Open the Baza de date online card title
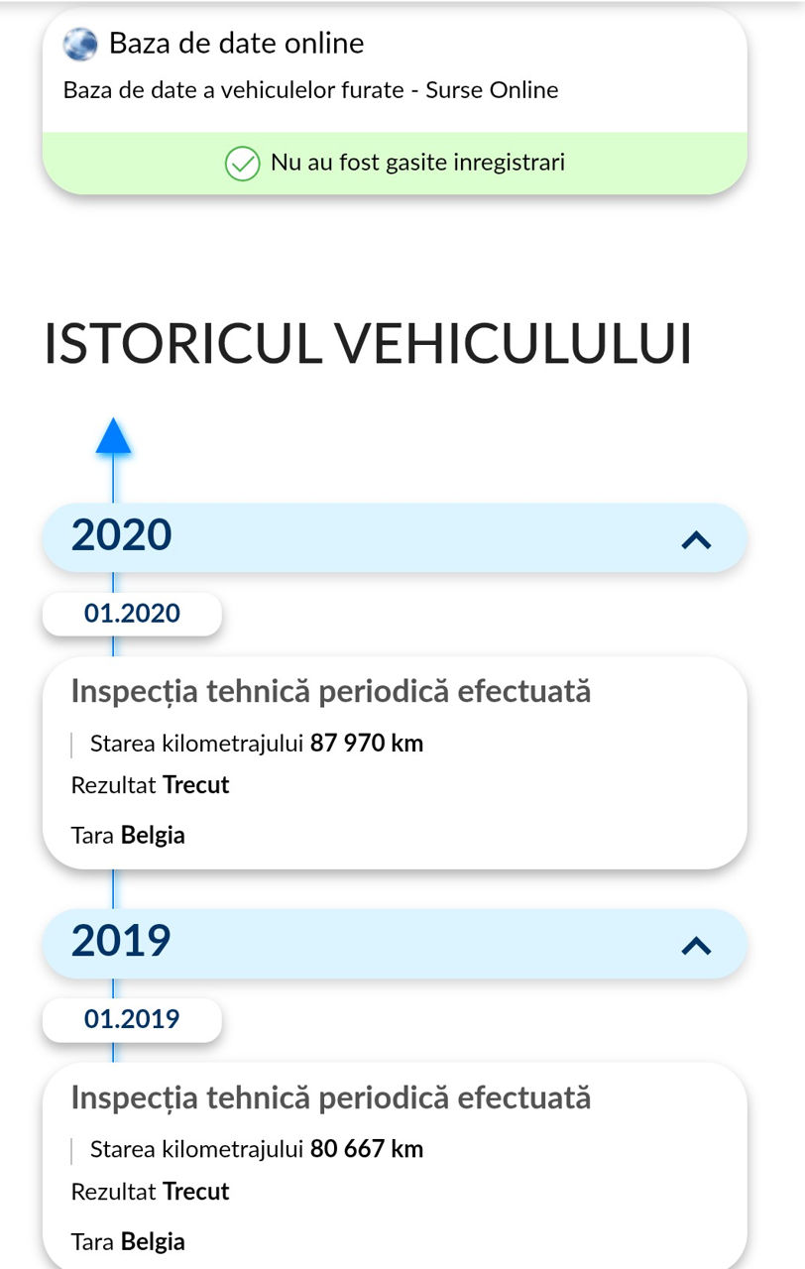 tap(236, 44)
